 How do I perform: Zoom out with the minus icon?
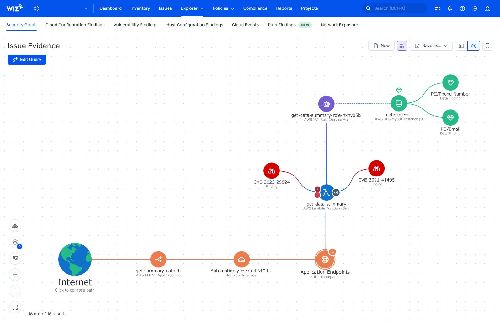point(15,291)
